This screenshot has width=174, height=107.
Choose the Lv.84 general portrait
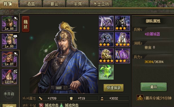(x=9, y=77)
